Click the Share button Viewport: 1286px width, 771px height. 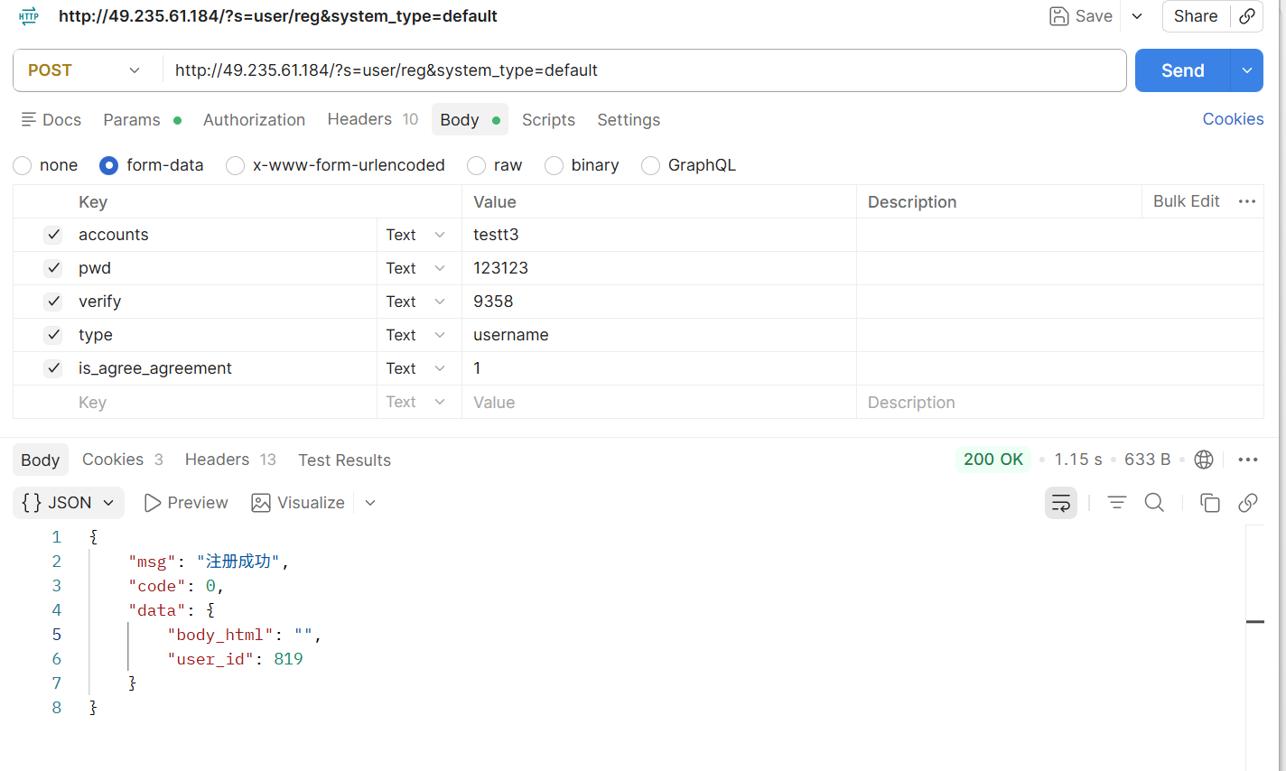coord(1196,16)
